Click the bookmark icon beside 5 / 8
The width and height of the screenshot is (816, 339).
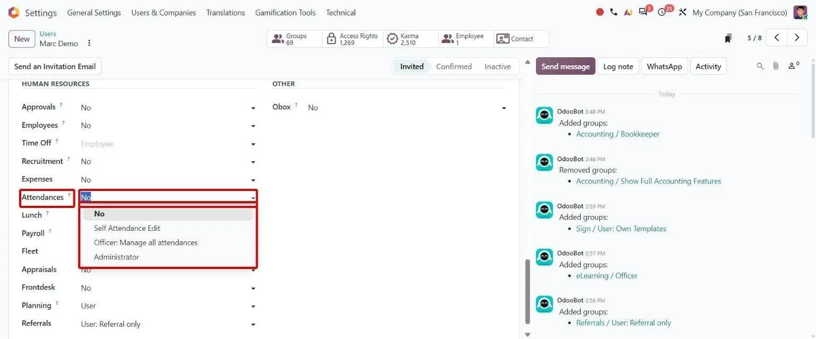pyautogui.click(x=728, y=38)
